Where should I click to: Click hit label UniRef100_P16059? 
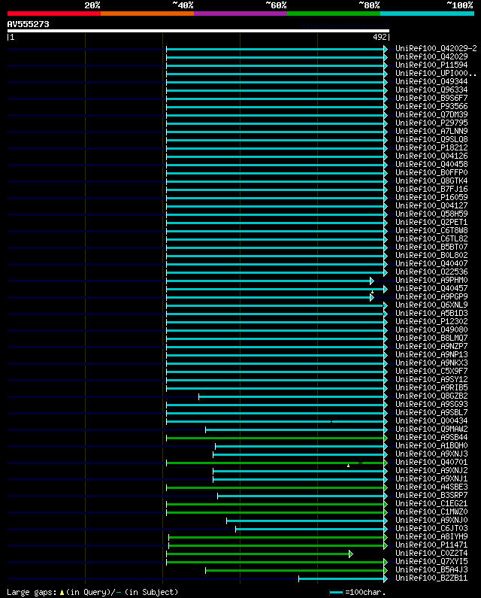431,198
